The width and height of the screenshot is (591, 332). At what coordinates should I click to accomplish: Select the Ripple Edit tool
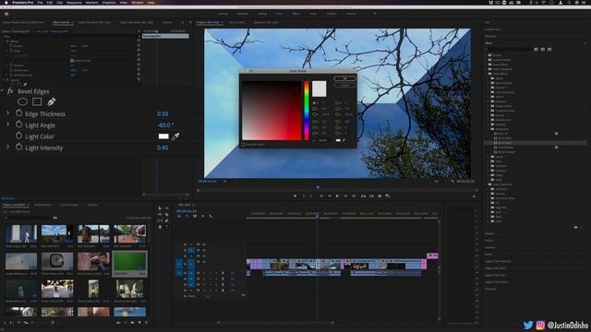pyautogui.click(x=160, y=215)
